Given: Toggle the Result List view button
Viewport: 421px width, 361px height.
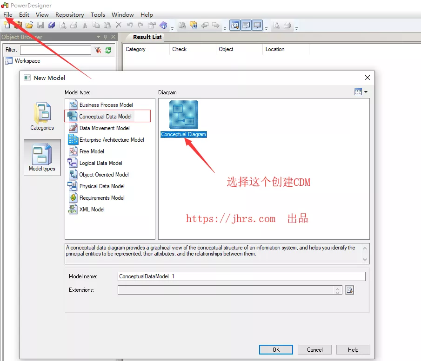Looking at the screenshot, I should [x=257, y=26].
